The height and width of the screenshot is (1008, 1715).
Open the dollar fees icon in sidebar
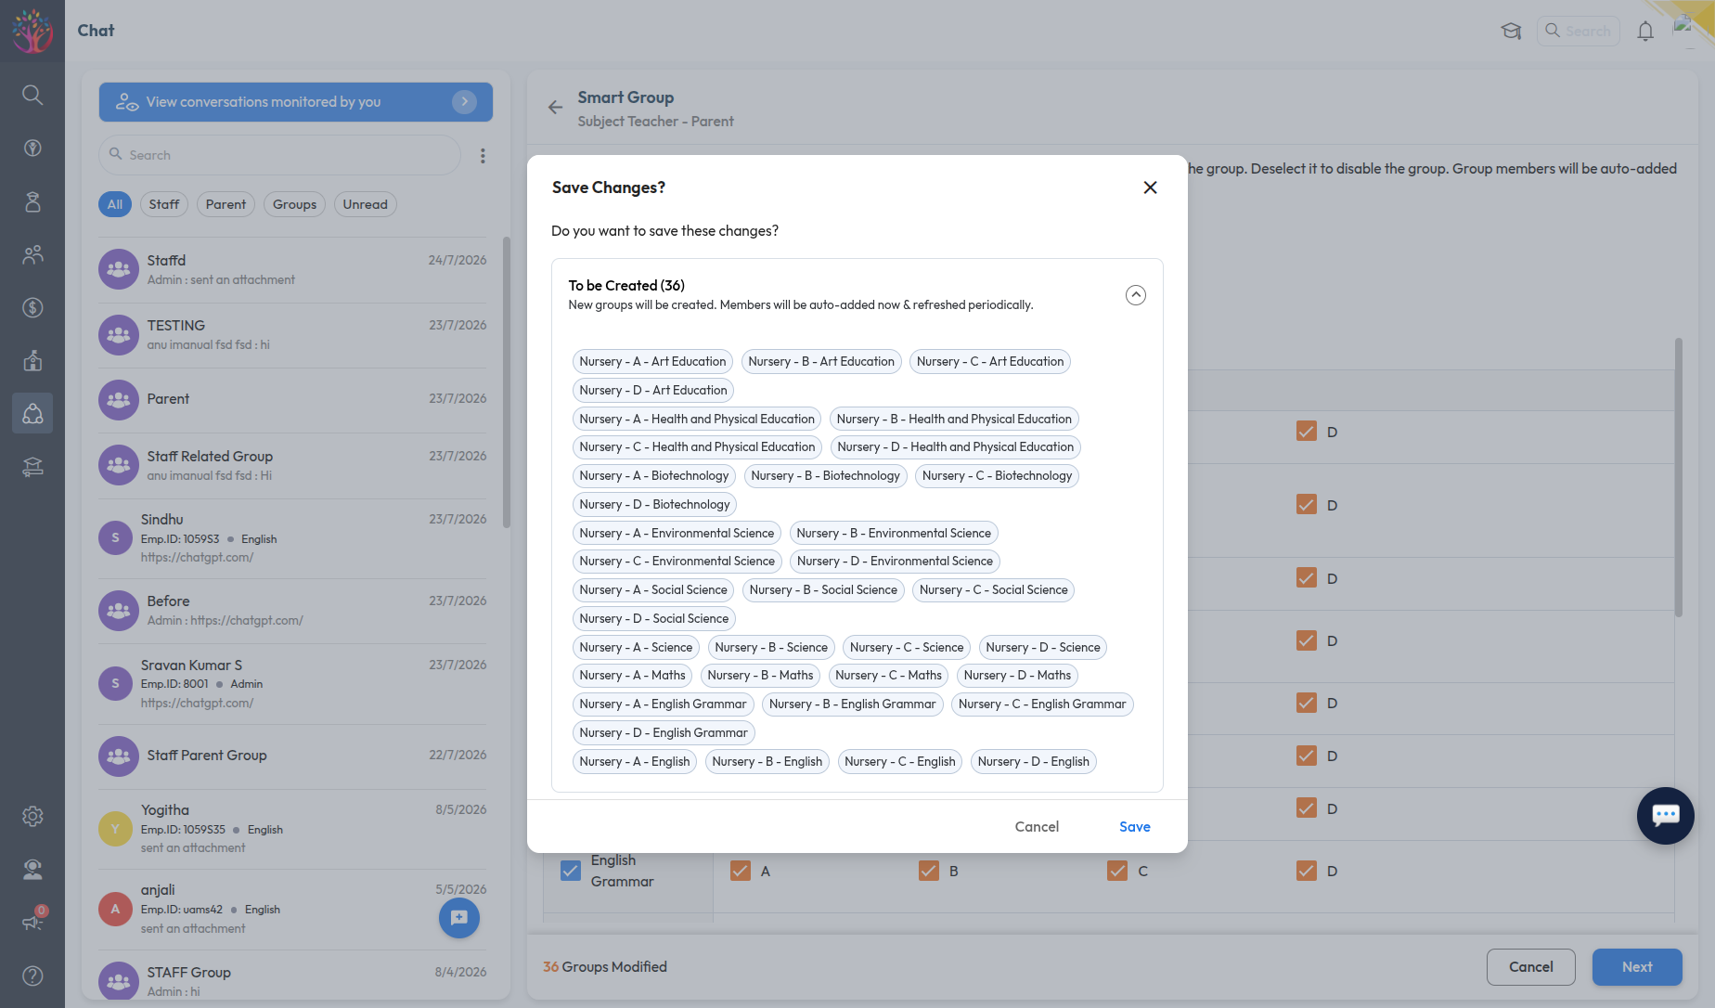[x=32, y=307]
